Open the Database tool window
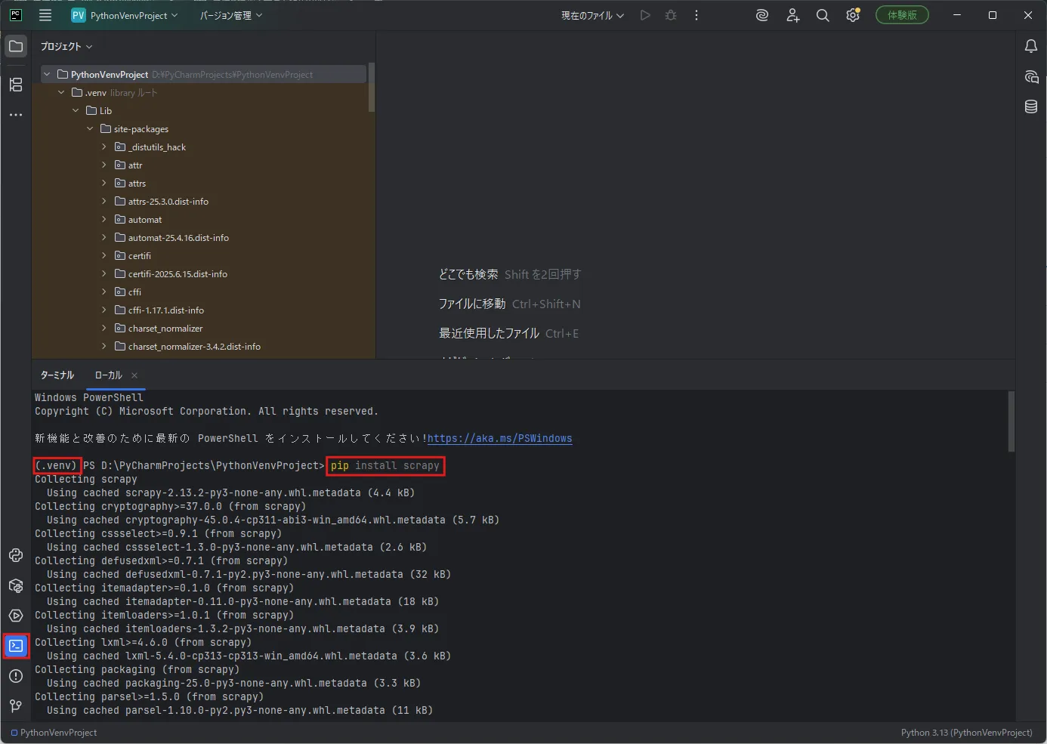 [1031, 107]
